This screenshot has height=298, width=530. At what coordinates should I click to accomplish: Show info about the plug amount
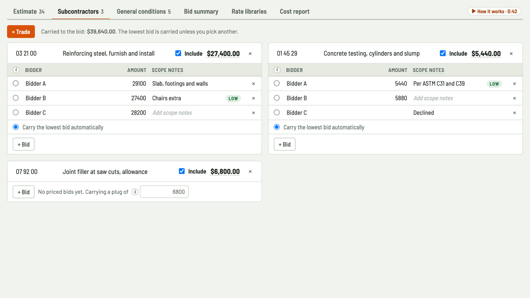coord(135,192)
